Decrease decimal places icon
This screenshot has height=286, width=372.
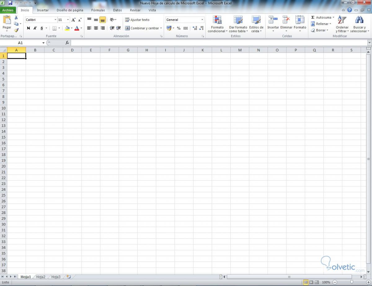[x=201, y=28]
